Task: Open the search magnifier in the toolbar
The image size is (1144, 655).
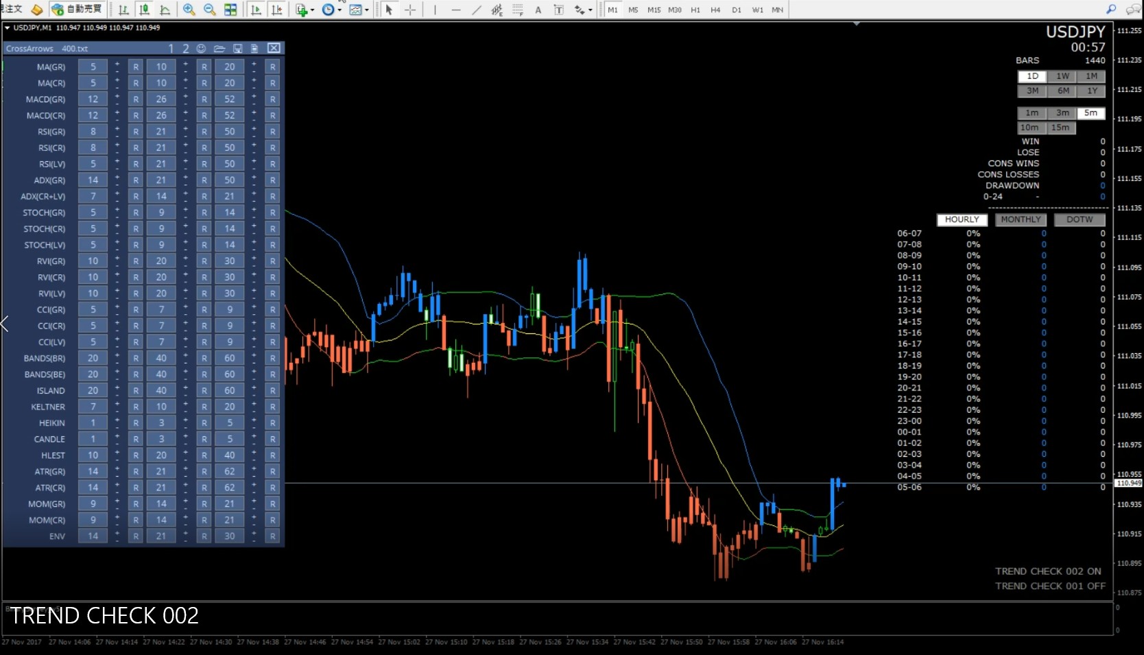Action: 1111,9
